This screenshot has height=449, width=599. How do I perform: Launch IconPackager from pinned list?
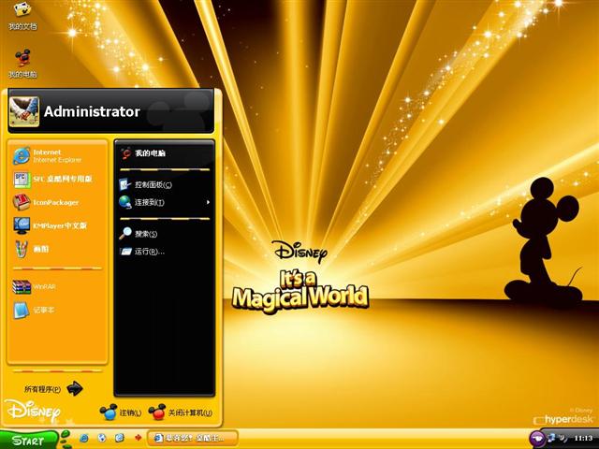pos(57,202)
